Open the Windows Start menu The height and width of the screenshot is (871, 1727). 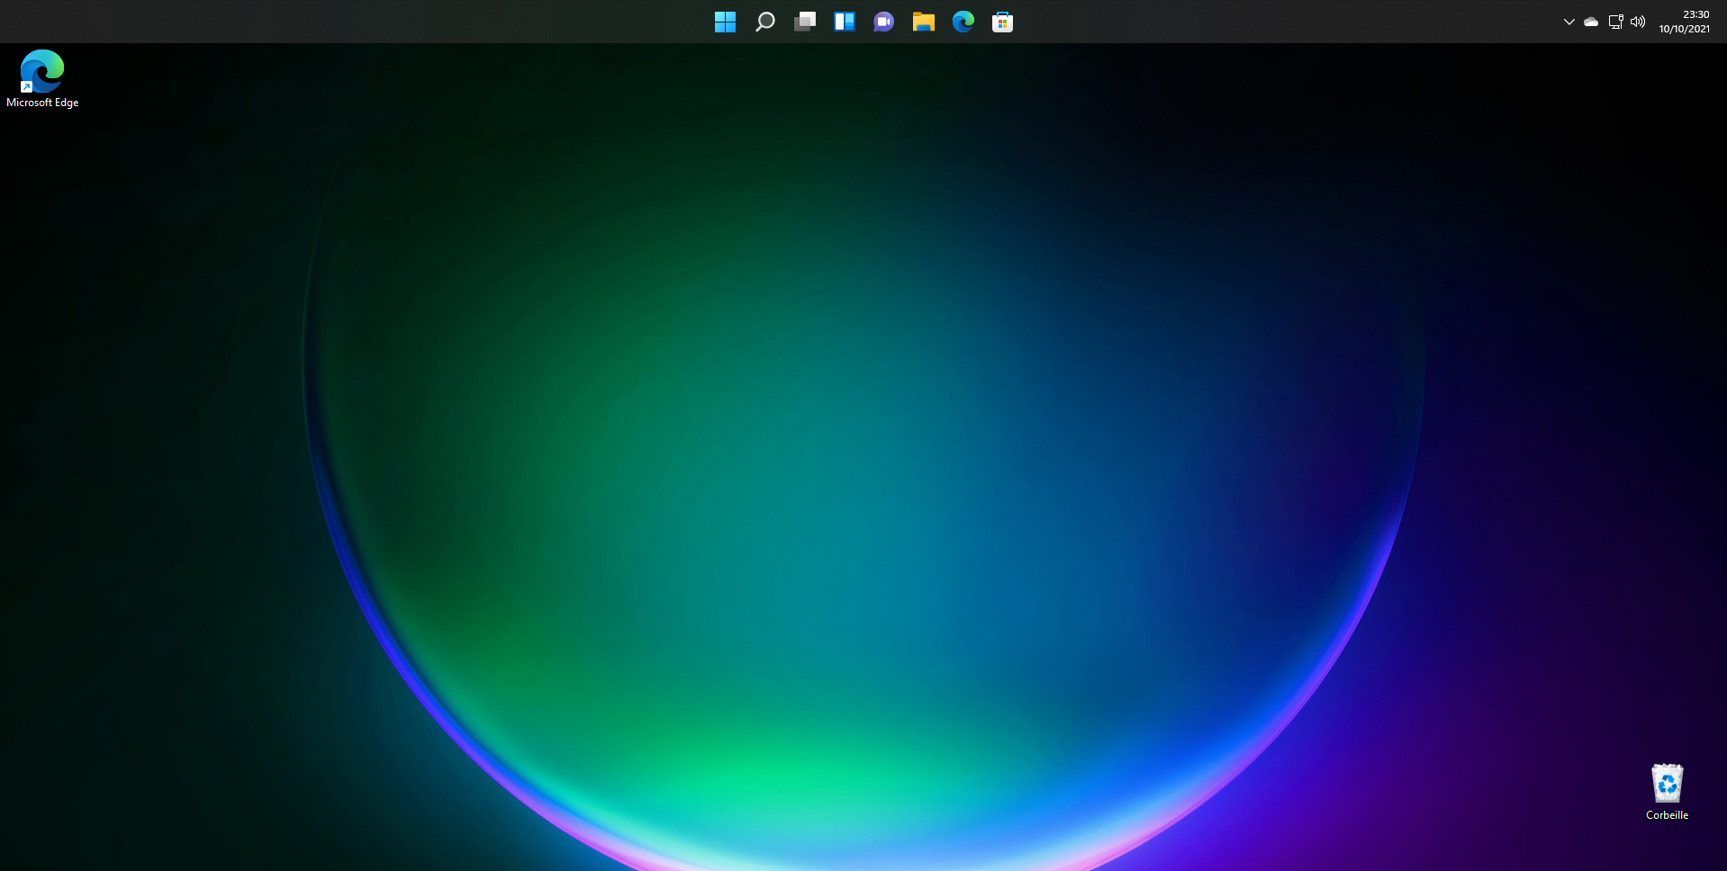click(725, 22)
